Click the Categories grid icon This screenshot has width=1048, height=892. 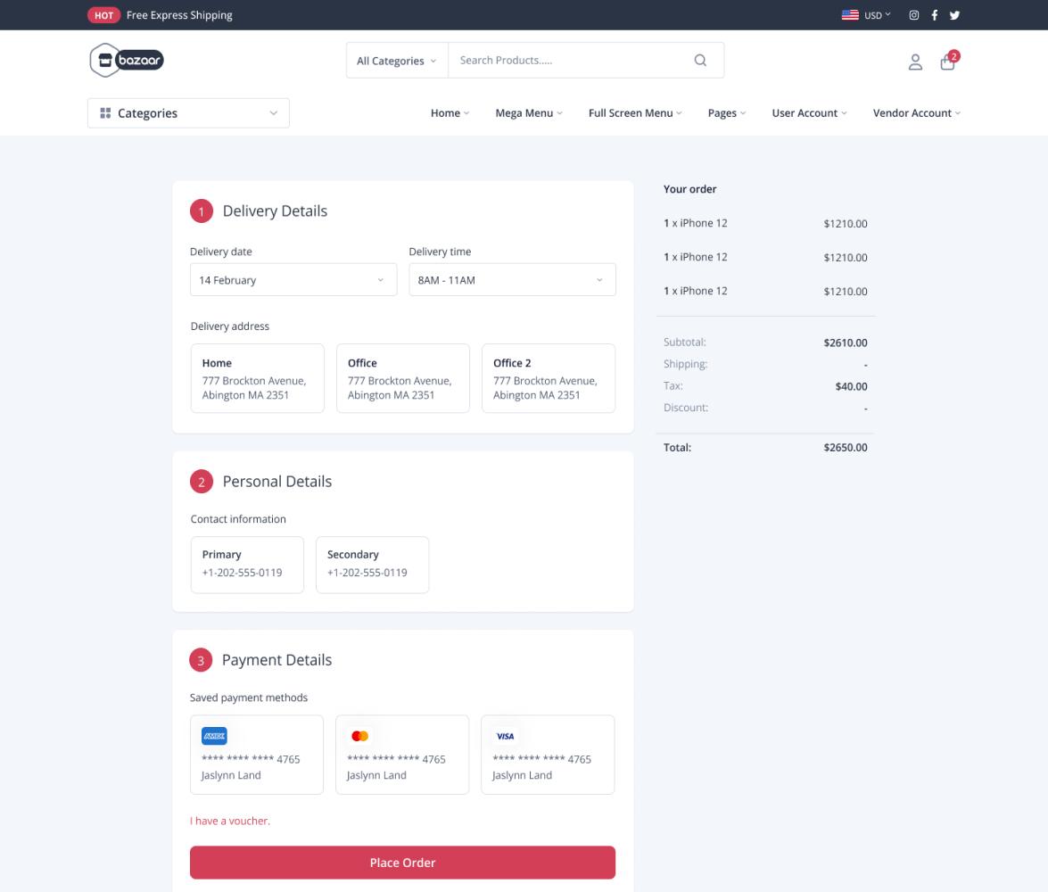[x=105, y=113]
